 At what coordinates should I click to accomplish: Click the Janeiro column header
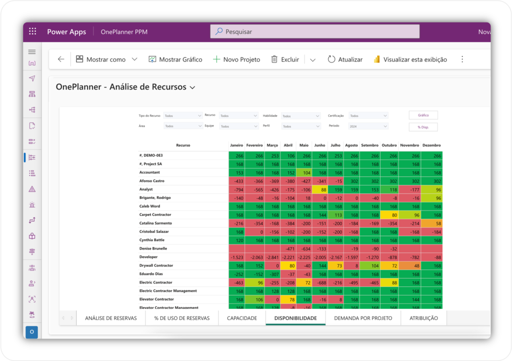tap(236, 145)
